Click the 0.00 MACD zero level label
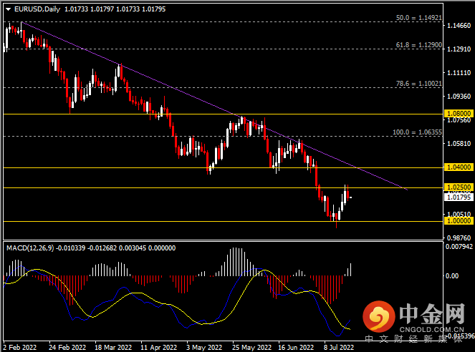Image resolution: width=475 pixels, height=352 pixels. (x=451, y=275)
